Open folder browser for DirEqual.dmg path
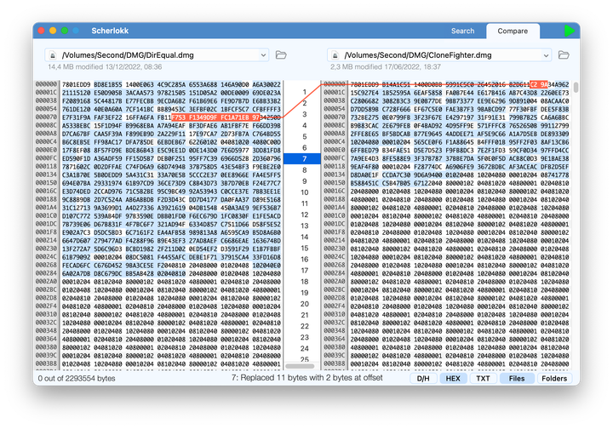The width and height of the screenshot is (613, 429). (281, 54)
